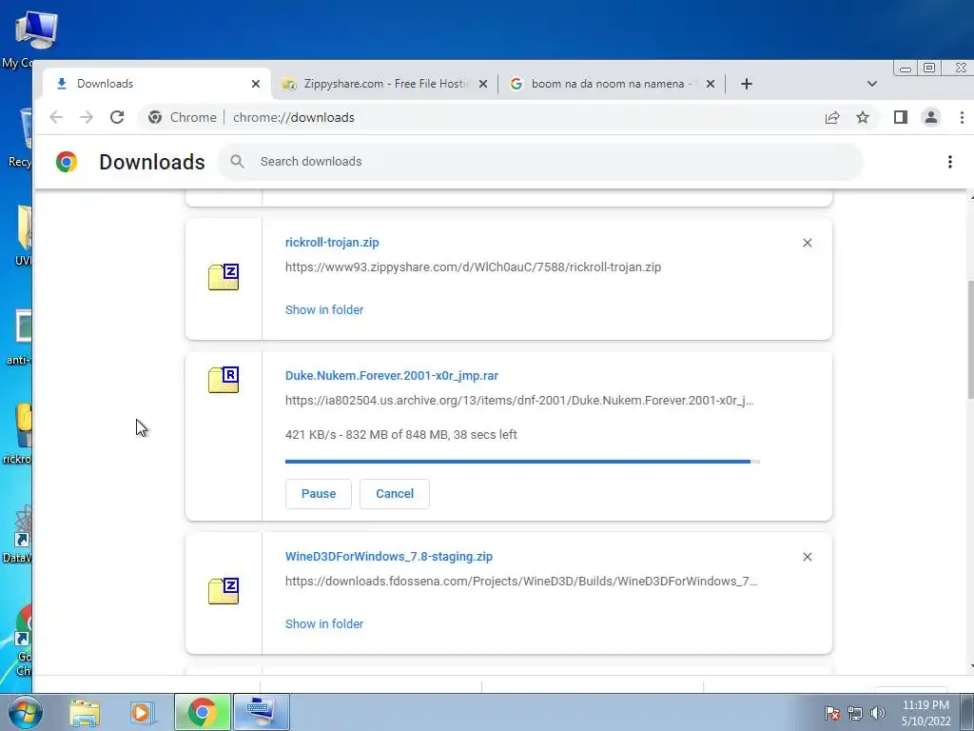
Task: Open Chrome's three-dot menu in the toolbar
Action: pyautogui.click(x=962, y=117)
